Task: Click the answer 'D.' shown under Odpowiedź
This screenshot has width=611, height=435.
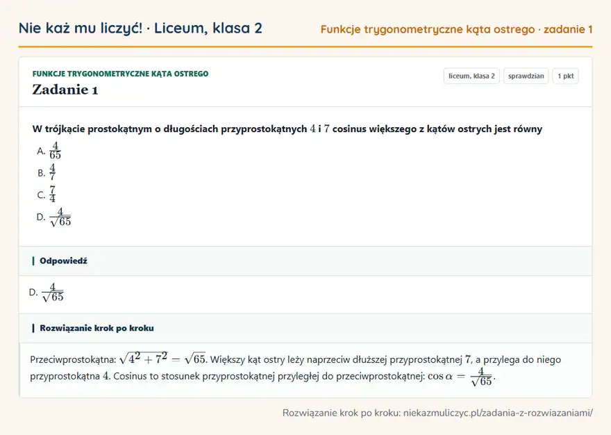Action: click(47, 293)
